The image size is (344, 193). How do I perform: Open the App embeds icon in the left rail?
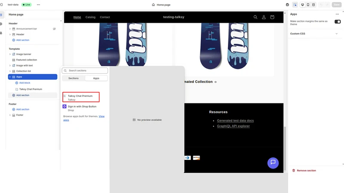(1, 33)
